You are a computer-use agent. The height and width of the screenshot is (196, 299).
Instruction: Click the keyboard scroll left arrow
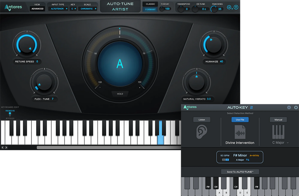click(x=2, y=147)
